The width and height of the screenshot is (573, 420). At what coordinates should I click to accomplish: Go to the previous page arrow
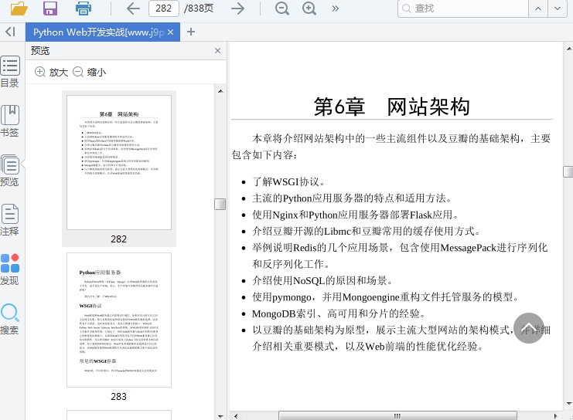pos(133,8)
